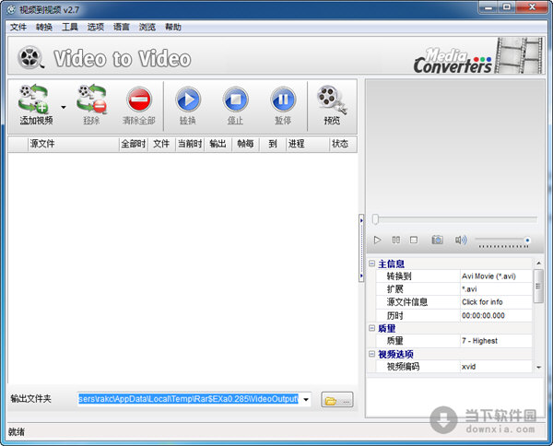The width and height of the screenshot is (553, 446).
Task: Click the 当前时 column header
Action: 190,144
